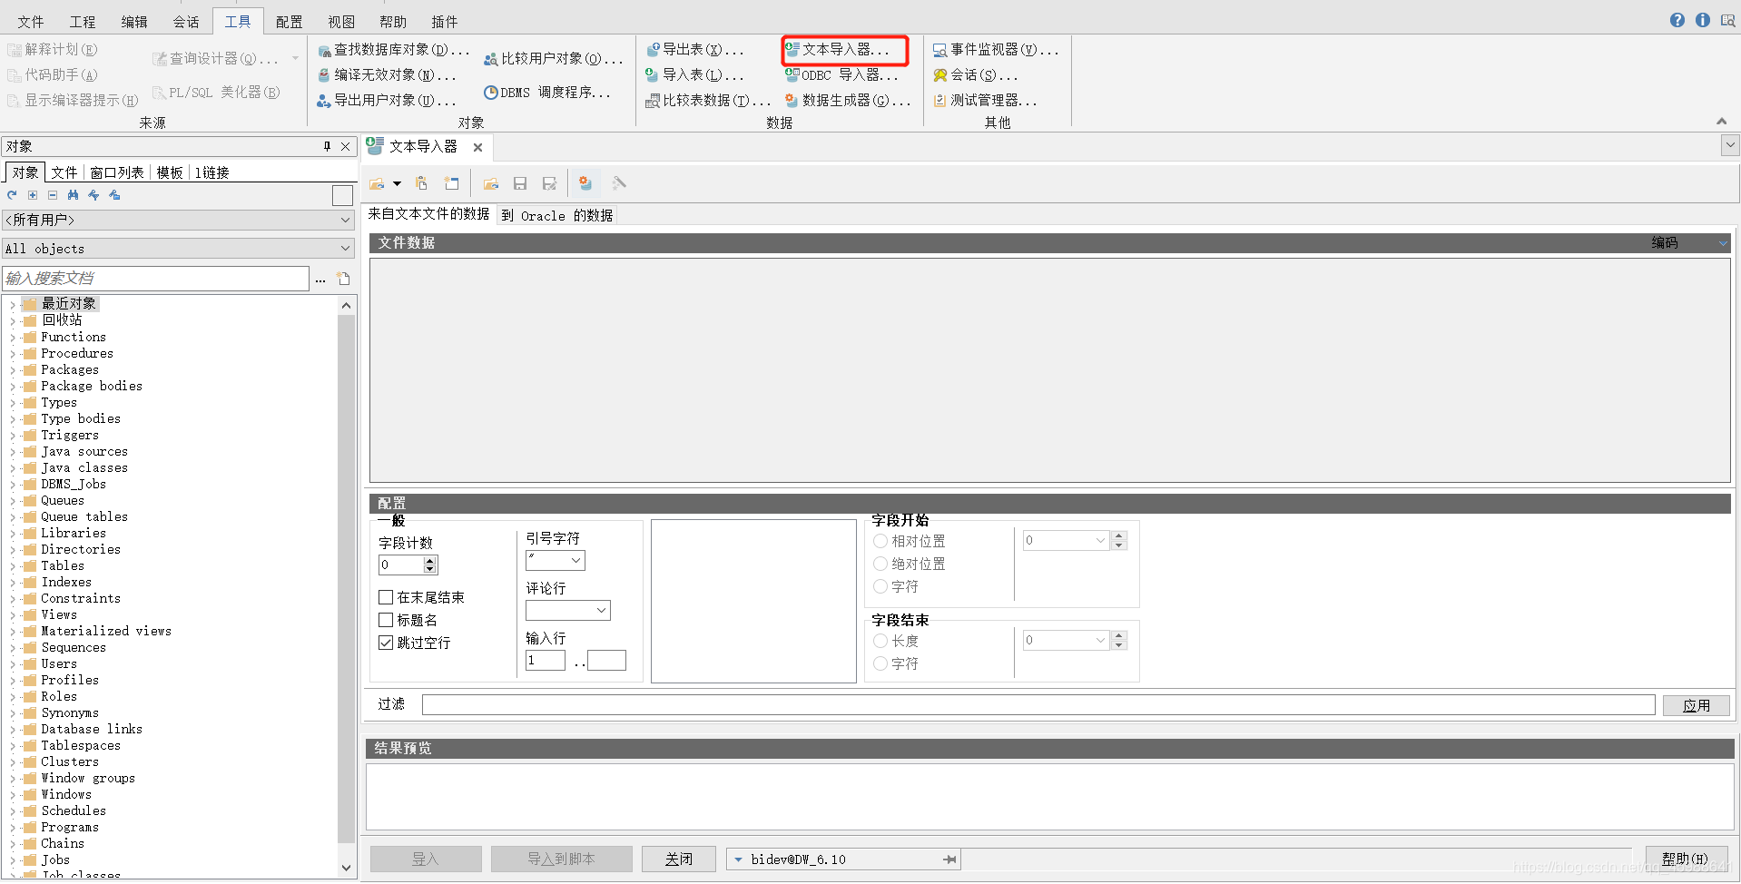Open 测试管理器 test manager
Screen dimensions: 1741x884
coord(985,101)
